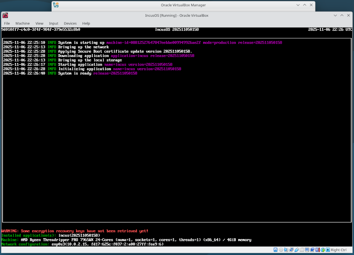Click the network adapter status icon
This screenshot has height=255, width=354.
[x=291, y=249]
